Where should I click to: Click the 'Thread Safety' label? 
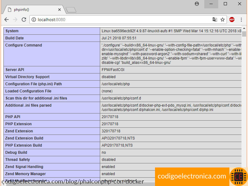coord(17,160)
